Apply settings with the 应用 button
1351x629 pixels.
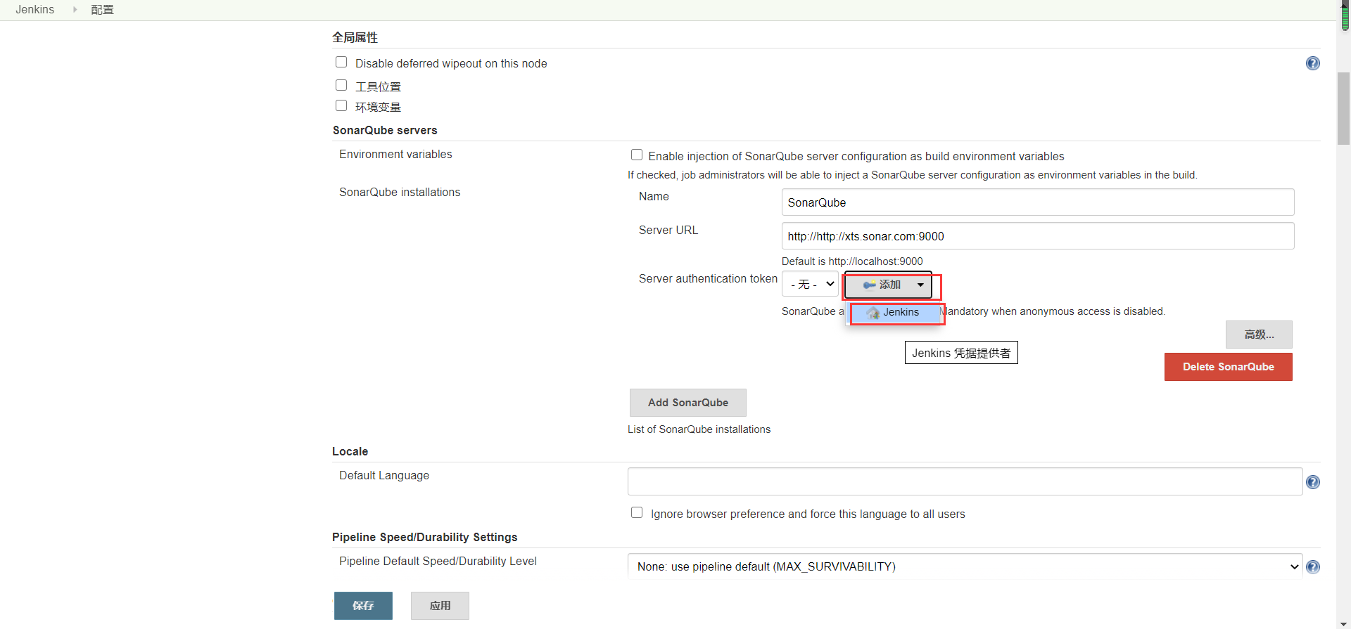point(440,606)
